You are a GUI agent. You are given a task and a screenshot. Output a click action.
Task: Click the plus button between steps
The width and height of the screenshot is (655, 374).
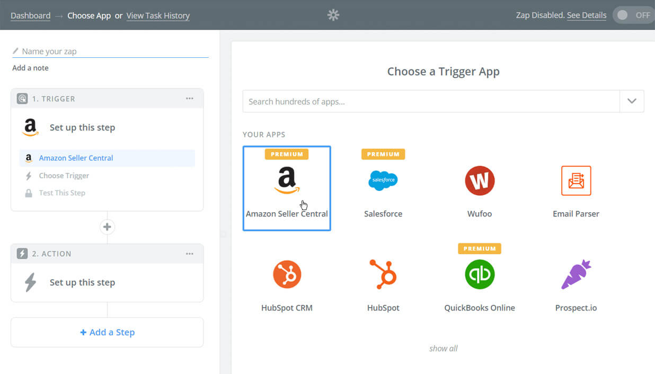[x=107, y=227]
